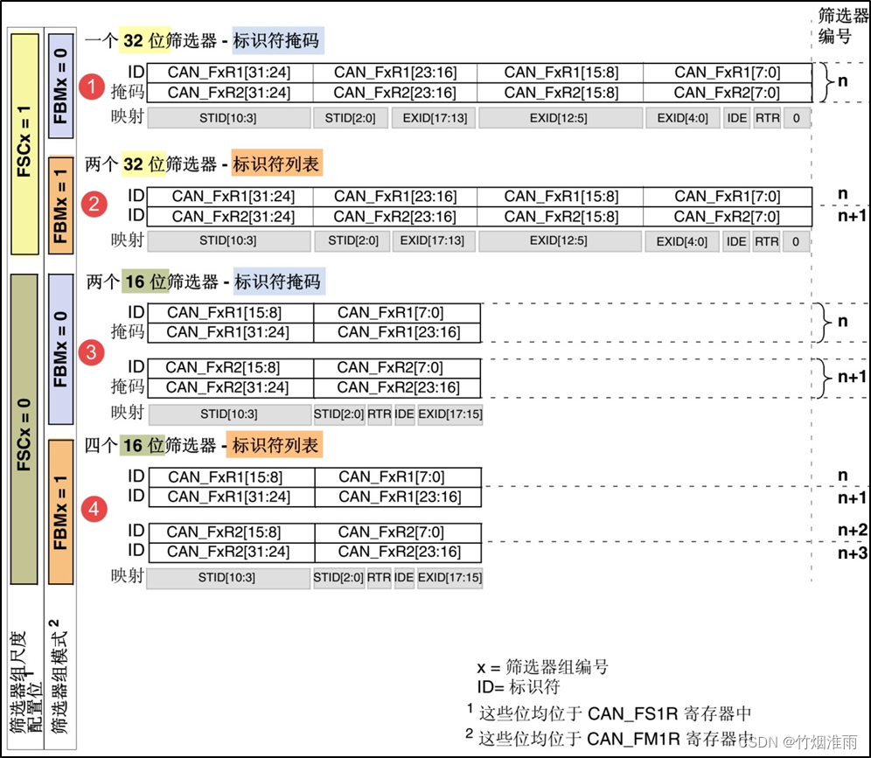
Task: Click 'CAN_FxR2[7:0]' in the two 16-bit mask section
Action: [390, 367]
